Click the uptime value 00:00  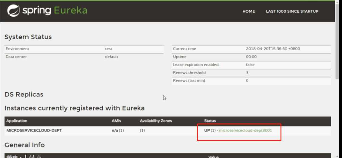(x=251, y=57)
